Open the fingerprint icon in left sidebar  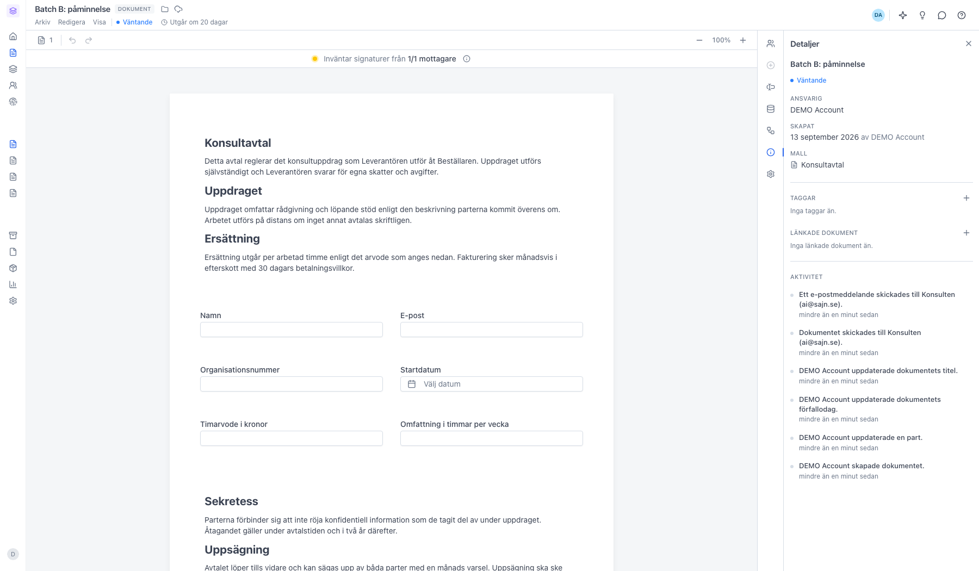(x=13, y=102)
